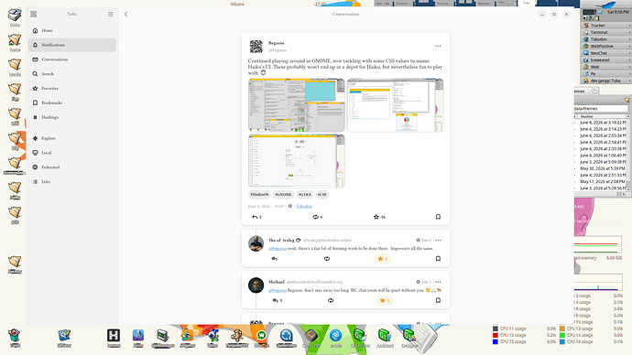Open the #GTK4 hashtag
The height and width of the screenshot is (355, 632).
305,194
